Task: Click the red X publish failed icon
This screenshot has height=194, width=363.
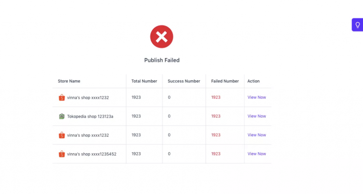Action: (162, 37)
